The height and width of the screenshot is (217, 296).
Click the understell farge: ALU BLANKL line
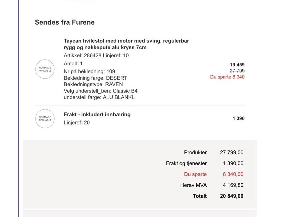[x=99, y=97]
